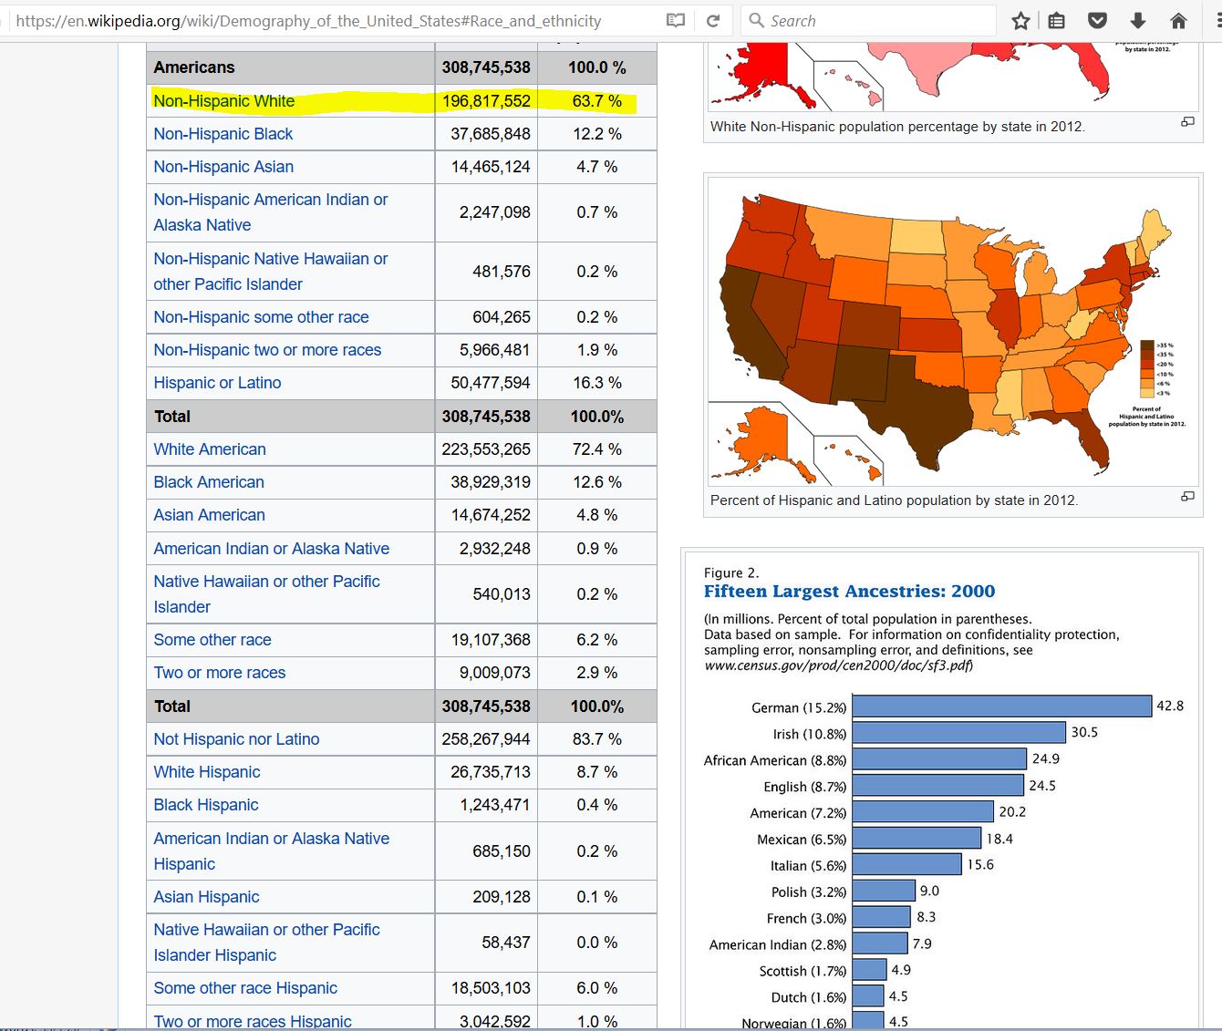Open the Non-Hispanic two or more races link

click(267, 350)
